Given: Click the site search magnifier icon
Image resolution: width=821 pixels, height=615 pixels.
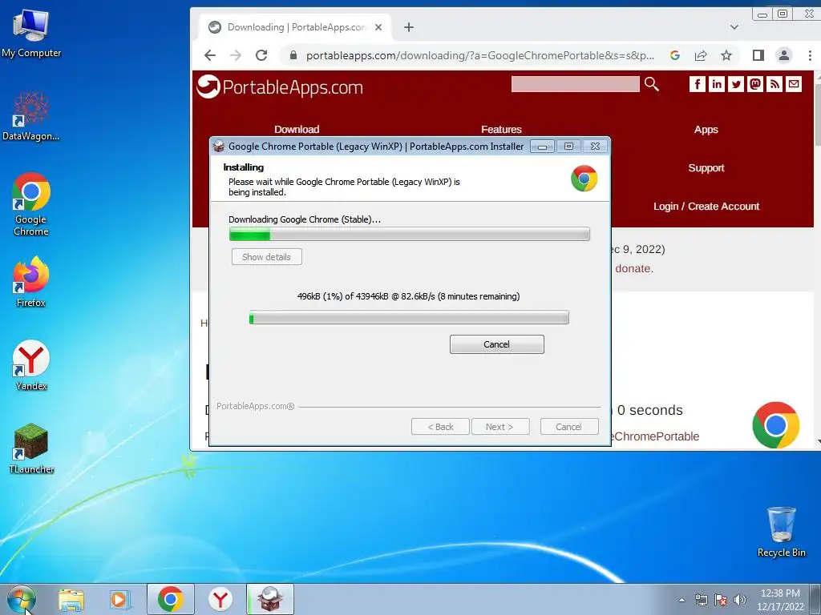Looking at the screenshot, I should pyautogui.click(x=651, y=83).
